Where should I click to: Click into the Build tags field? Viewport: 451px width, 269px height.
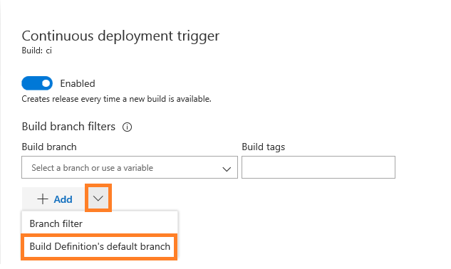click(318, 167)
